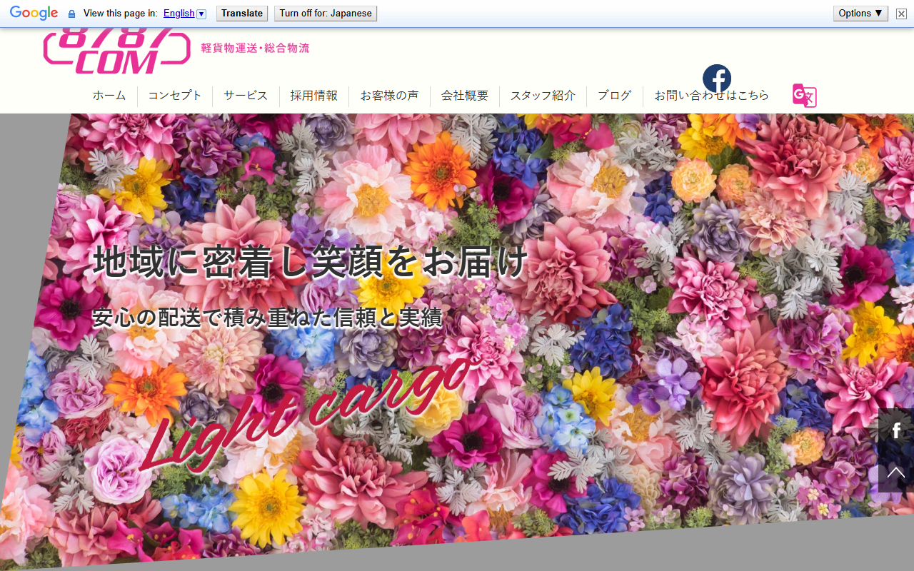Click the 軽貨物運送・総合物流 tagline text
Image resolution: width=914 pixels, height=571 pixels.
point(255,48)
